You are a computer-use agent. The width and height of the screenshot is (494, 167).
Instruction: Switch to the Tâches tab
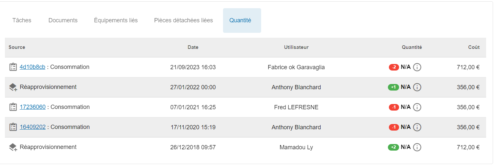[22, 20]
